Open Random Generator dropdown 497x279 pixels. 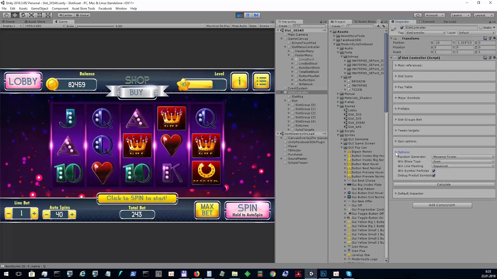(x=463, y=157)
